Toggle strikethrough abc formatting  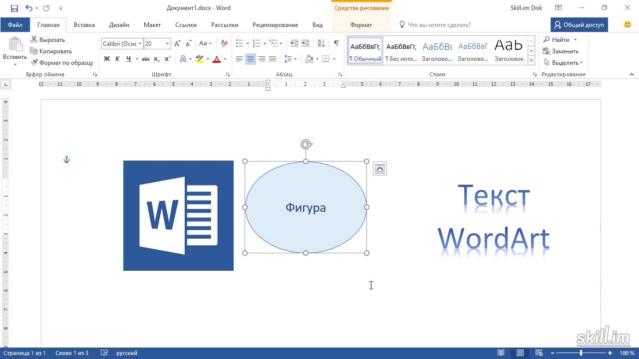(146, 59)
